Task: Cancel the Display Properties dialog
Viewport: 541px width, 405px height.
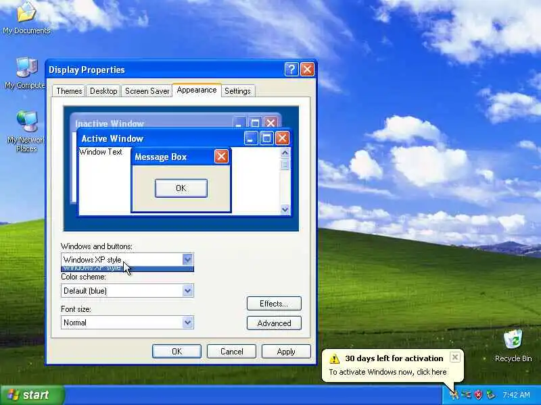Action: (231, 351)
